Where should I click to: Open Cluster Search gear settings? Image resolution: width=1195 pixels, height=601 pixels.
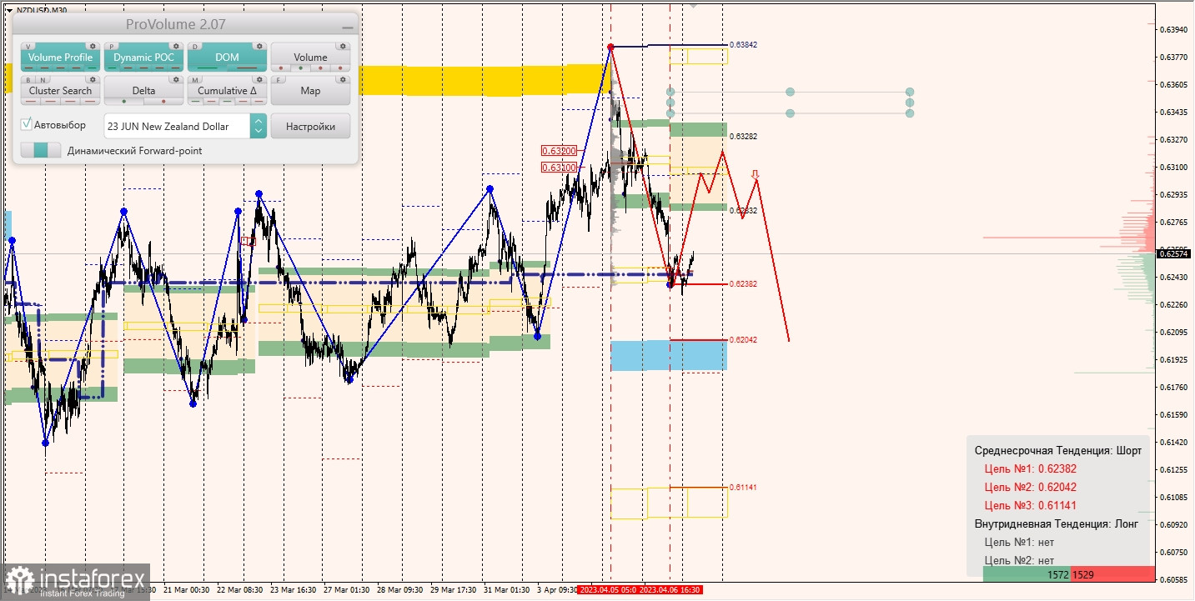tap(93, 80)
